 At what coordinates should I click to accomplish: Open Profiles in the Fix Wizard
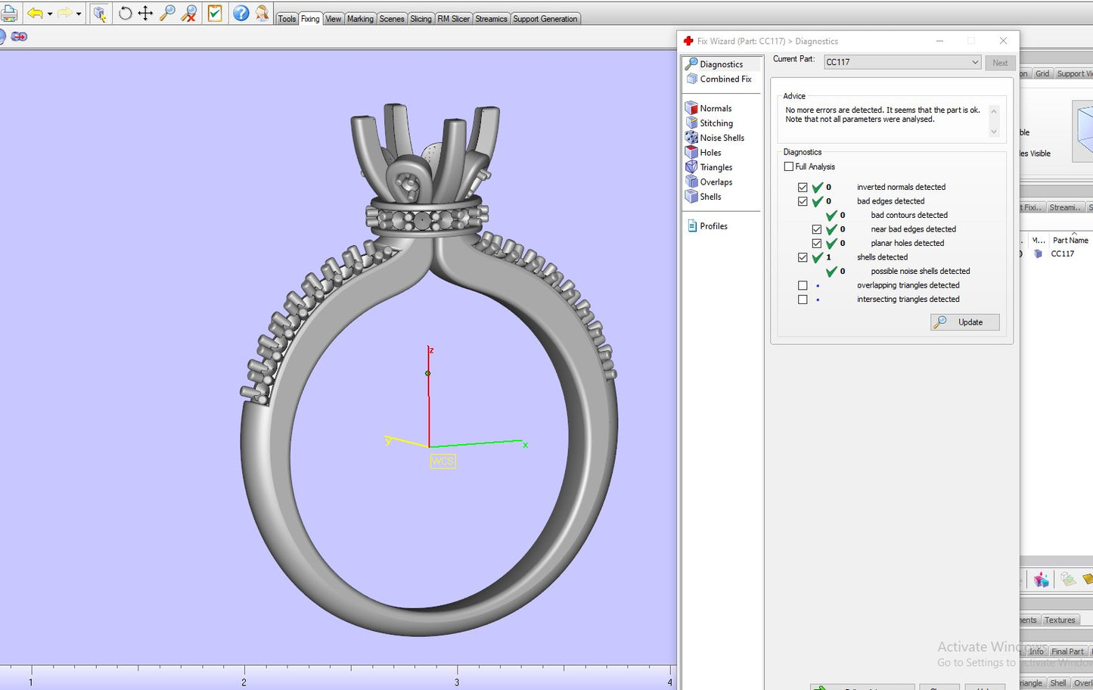click(713, 226)
